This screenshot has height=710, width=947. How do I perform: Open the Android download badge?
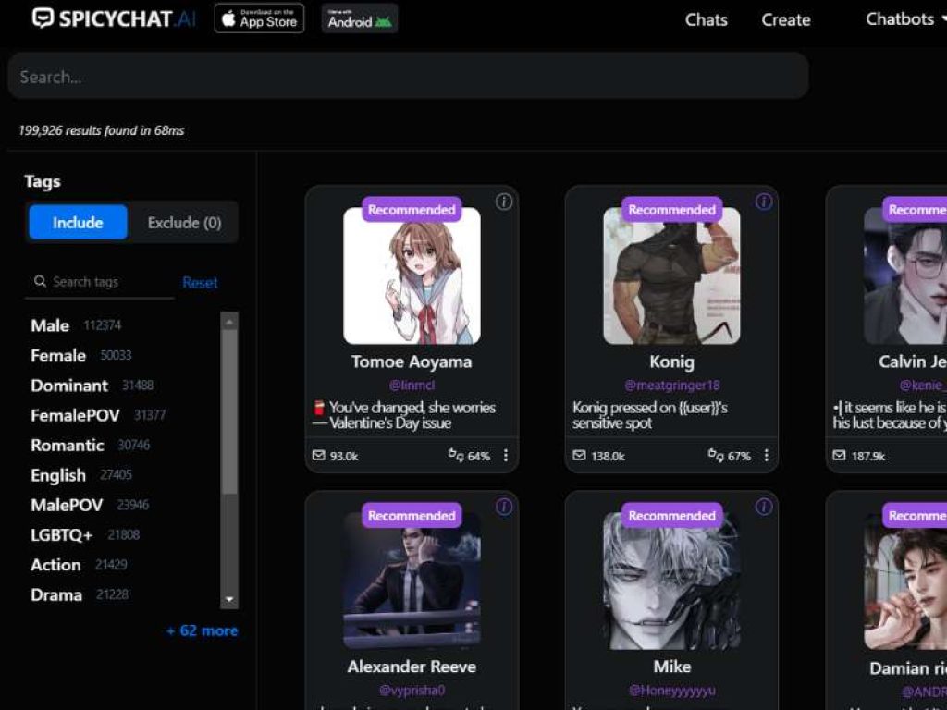[x=360, y=18]
